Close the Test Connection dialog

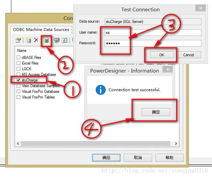(200, 8)
